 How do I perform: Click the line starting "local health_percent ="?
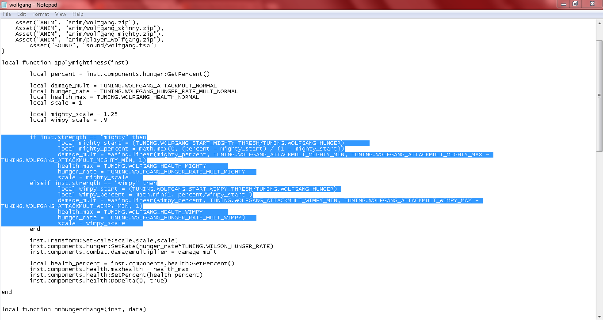[x=132, y=263]
